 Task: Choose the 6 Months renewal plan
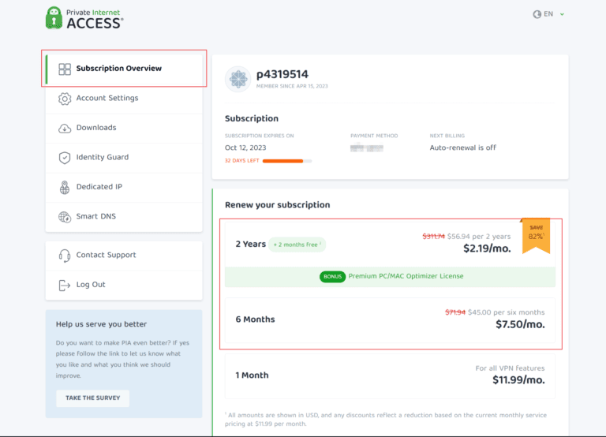[x=390, y=319]
